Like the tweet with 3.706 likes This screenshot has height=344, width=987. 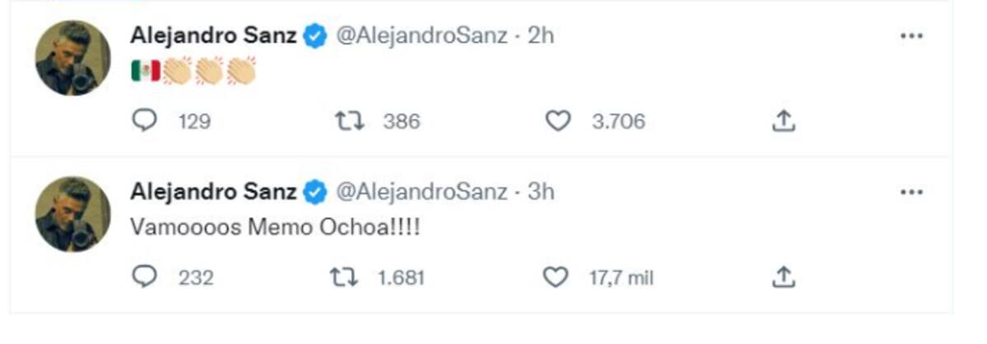pyautogui.click(x=558, y=122)
